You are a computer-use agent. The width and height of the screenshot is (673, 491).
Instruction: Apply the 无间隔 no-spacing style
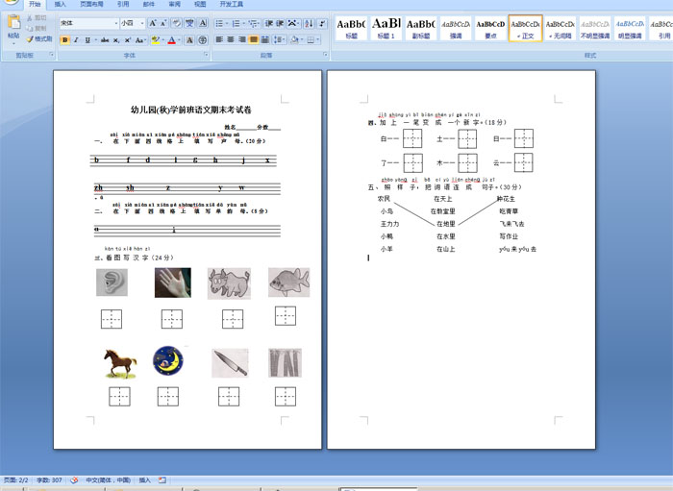tap(561, 28)
